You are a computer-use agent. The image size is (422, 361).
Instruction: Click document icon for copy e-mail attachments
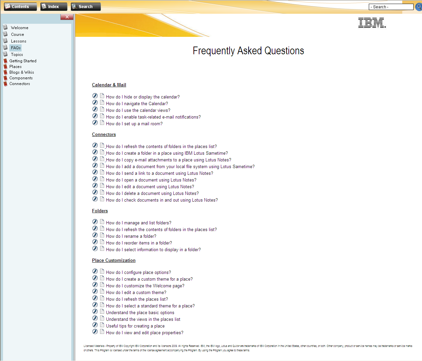[x=102, y=159]
